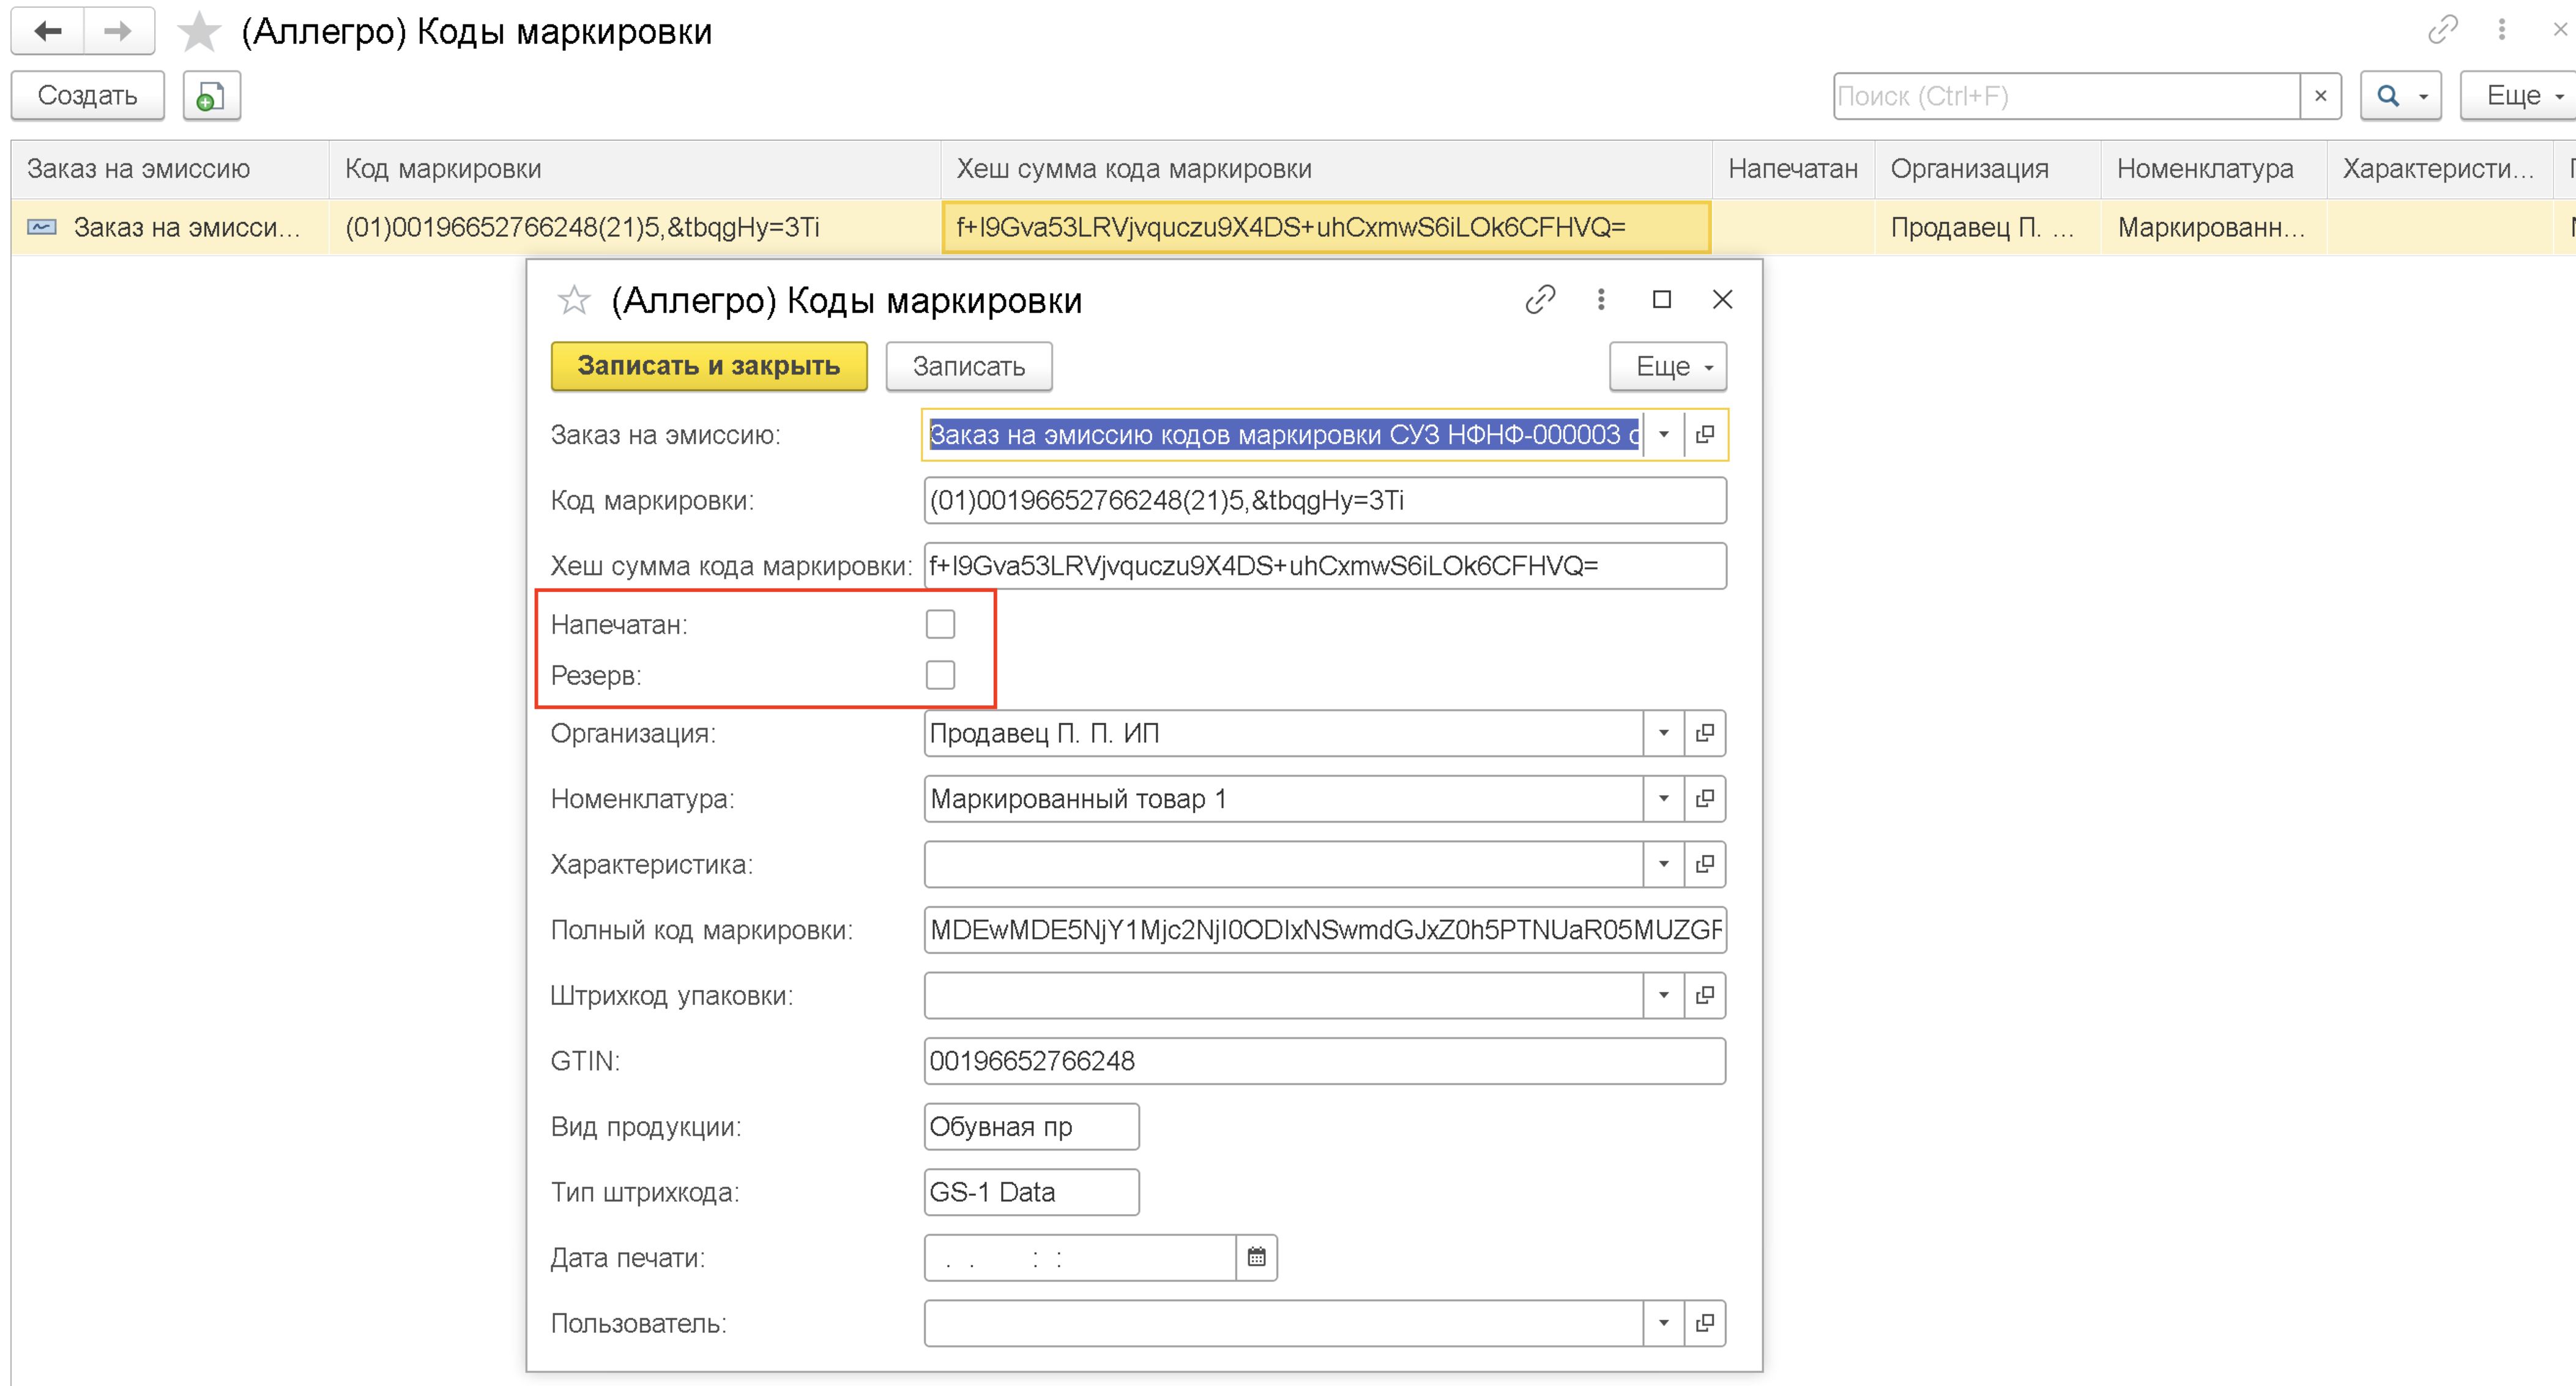Create new item by copying icon
Viewport: 2576px width, 1386px height.
(211, 96)
